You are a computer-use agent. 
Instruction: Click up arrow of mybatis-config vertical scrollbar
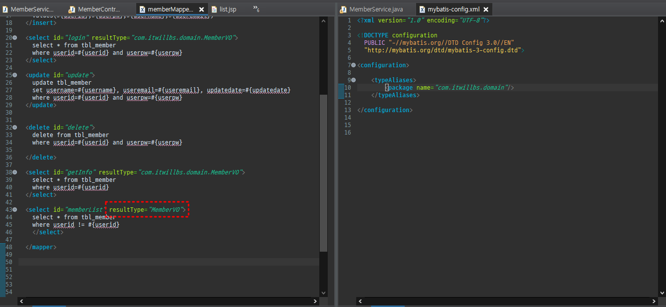[662, 21]
